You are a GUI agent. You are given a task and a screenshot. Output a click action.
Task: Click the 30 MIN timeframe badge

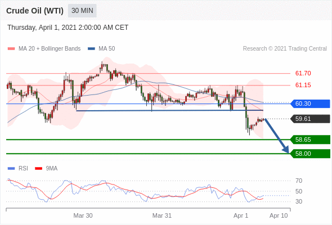82,11
